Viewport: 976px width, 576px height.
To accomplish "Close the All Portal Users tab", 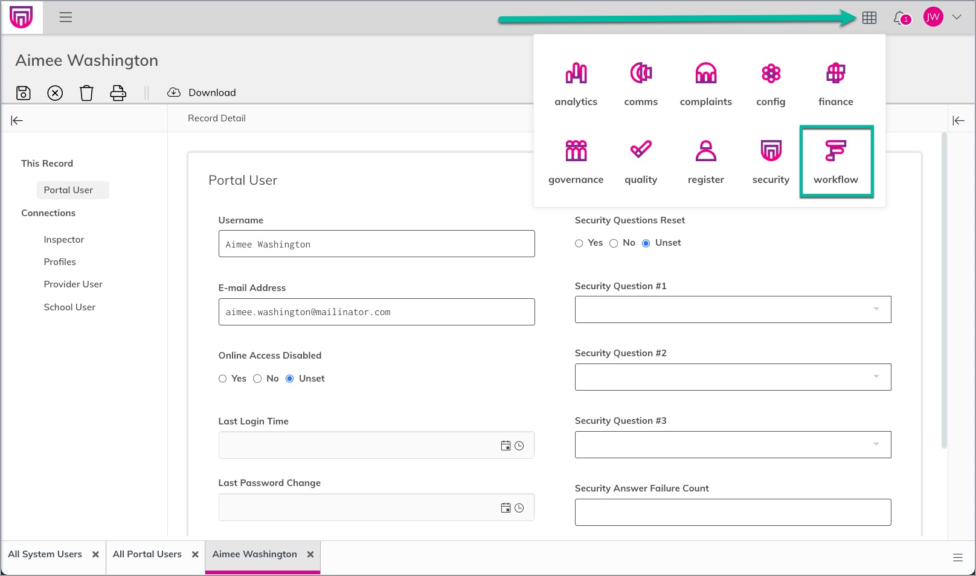I will click(x=195, y=554).
